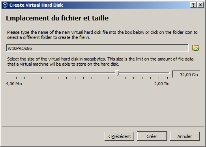
Task: Click the Create Virtual Hard Disk title bar text
Action: click(36, 5)
